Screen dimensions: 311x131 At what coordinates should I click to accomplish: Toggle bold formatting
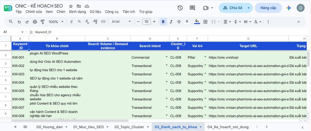(163, 22)
